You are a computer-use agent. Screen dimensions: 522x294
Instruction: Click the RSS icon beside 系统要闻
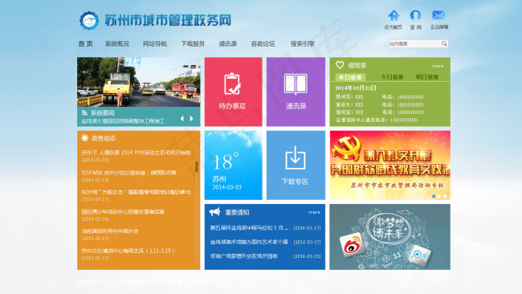coord(84,113)
